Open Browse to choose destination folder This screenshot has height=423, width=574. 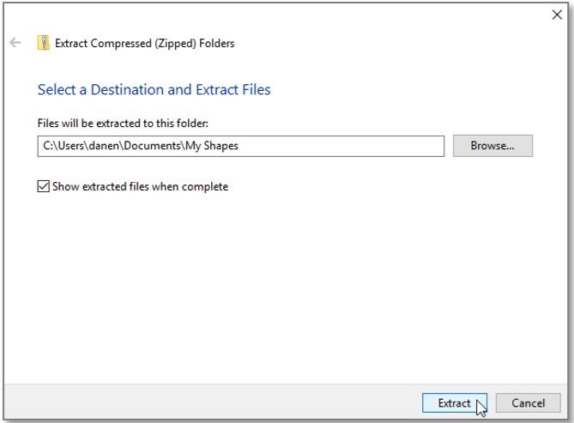pos(492,146)
